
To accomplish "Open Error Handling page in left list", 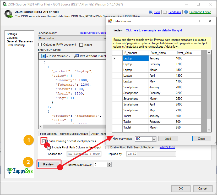I will click(x=16, y=45).
